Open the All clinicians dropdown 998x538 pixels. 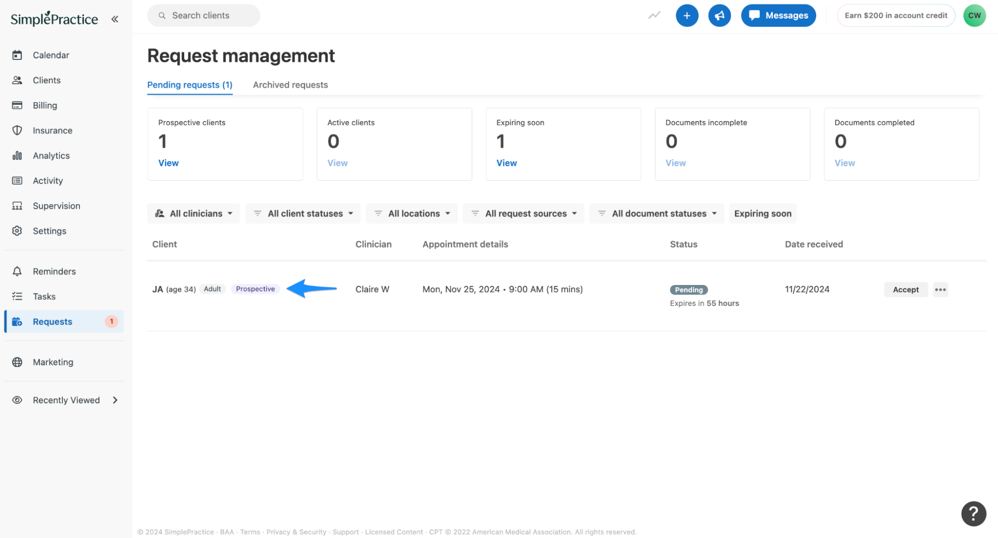(x=193, y=213)
